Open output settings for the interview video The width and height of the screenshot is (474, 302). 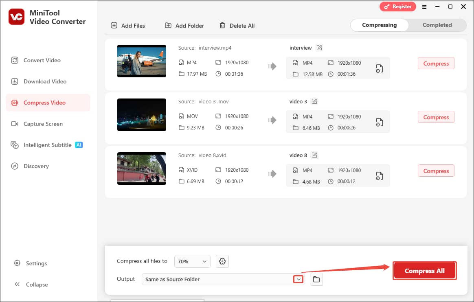[x=379, y=68]
